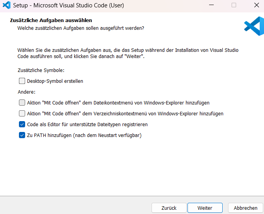Continue setup with the Weiter button

pos(205,208)
